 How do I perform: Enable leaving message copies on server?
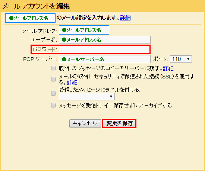pyautogui.click(x=53, y=68)
